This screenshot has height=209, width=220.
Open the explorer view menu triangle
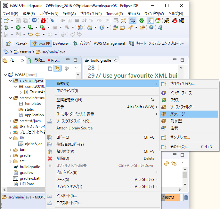[x=76, y=68]
